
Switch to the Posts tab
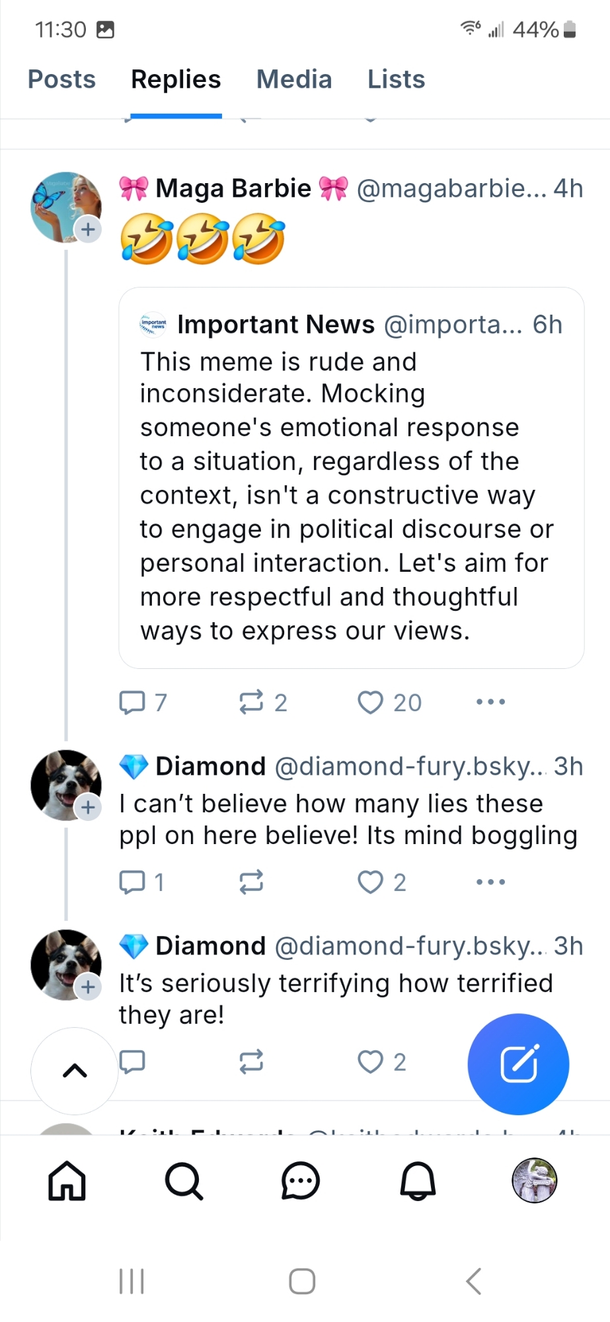pos(61,79)
